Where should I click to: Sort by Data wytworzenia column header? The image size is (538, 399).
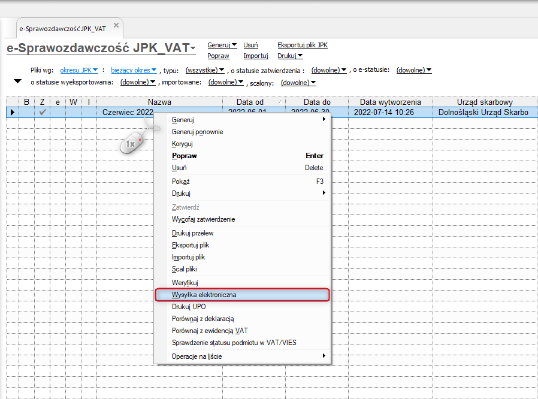pyautogui.click(x=391, y=102)
